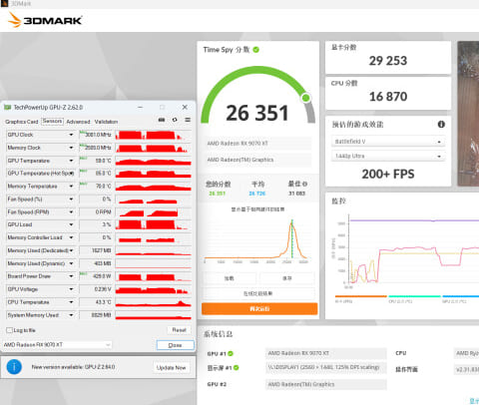
Task: Switch to the Sensors tab in GPU-Z
Action: [x=52, y=122]
